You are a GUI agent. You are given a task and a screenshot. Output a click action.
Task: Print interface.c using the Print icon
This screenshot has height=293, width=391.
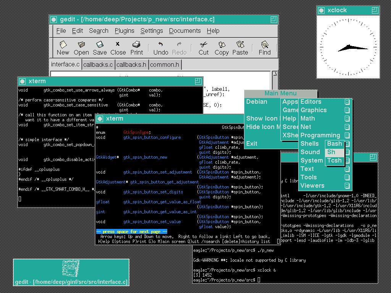(x=136, y=47)
